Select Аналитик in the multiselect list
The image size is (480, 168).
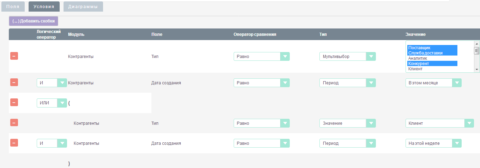[x=418, y=58]
